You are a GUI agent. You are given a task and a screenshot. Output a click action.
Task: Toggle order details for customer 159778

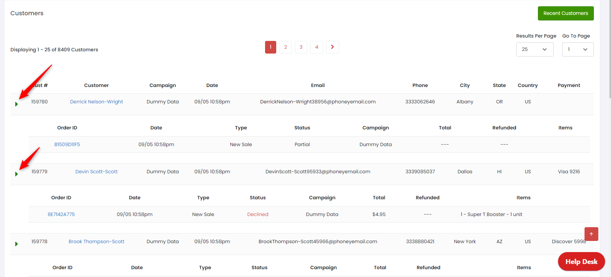16,244
